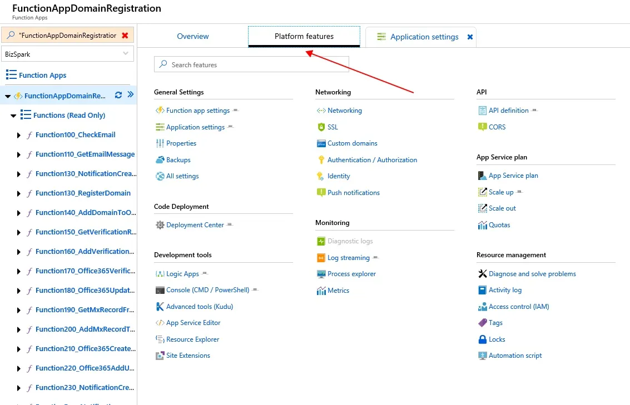Click the CORS icon

pos(483,127)
